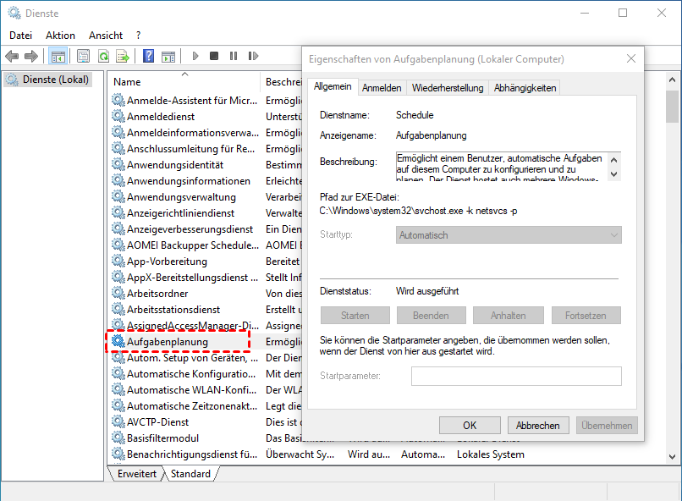This screenshot has width=682, height=501.
Task: Click the Beenden button
Action: [x=431, y=316]
